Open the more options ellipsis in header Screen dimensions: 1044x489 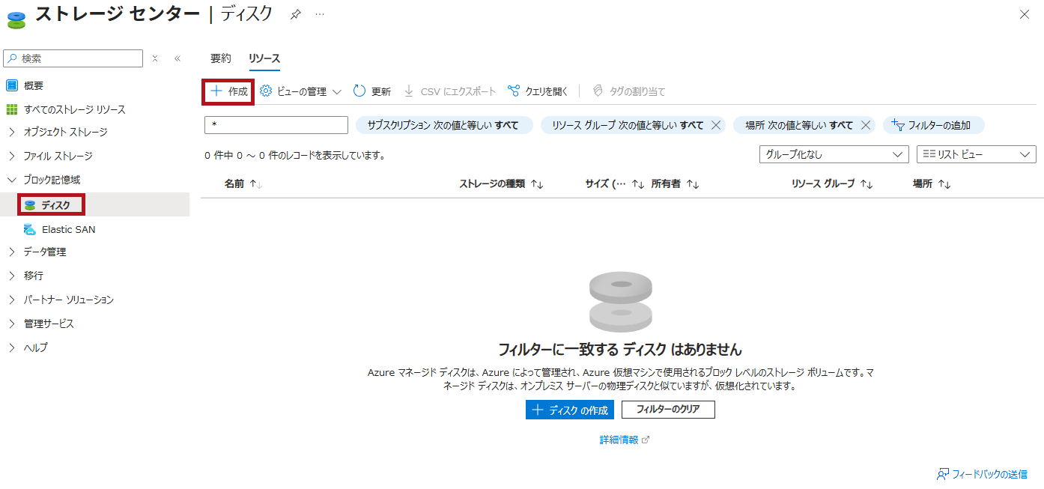320,14
